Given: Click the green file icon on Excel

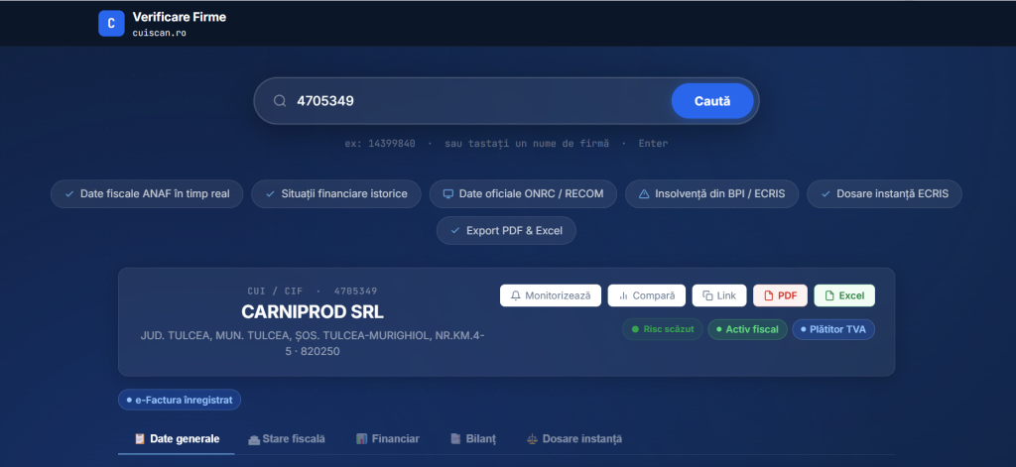Looking at the screenshot, I should click(829, 295).
